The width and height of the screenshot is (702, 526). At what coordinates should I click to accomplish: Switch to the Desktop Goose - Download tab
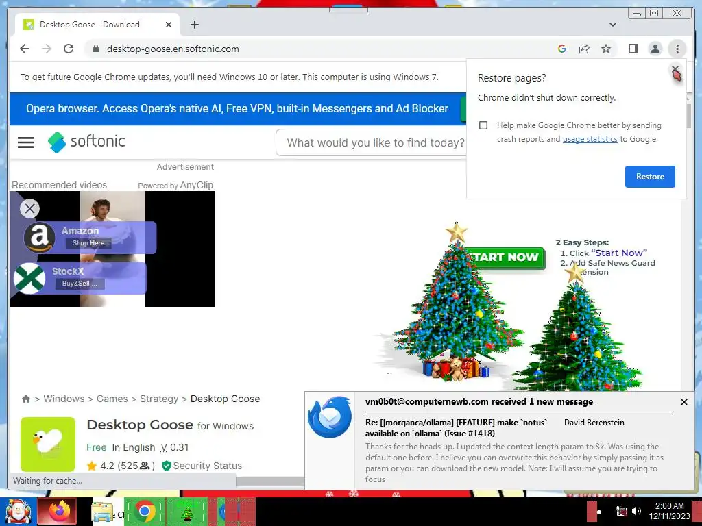[x=97, y=25]
